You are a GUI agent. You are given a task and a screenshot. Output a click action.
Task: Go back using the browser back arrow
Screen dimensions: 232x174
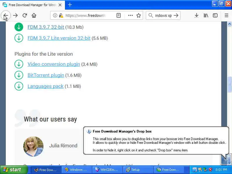click(6, 15)
